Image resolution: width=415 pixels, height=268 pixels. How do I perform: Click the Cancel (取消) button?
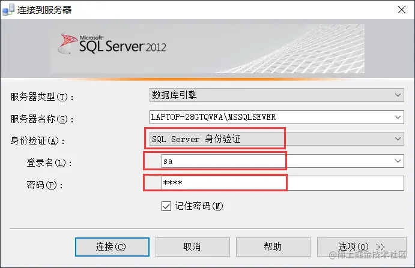click(192, 247)
